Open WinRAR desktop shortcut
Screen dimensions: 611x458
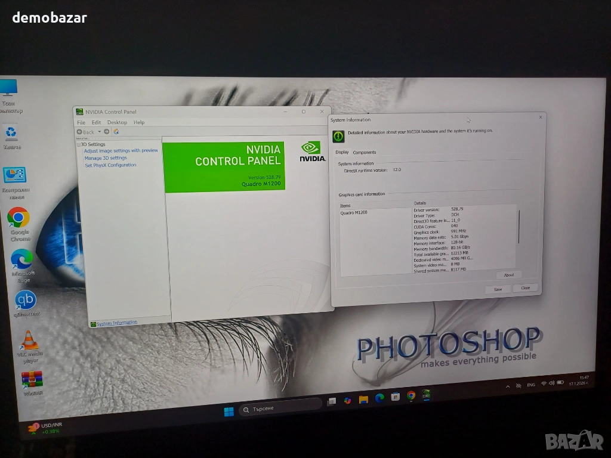32,379
